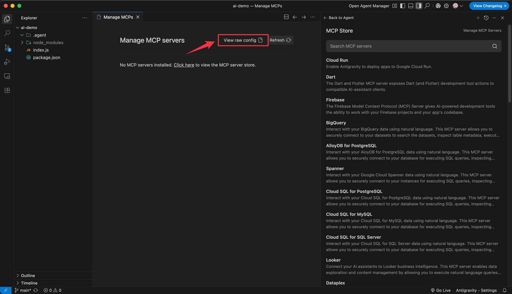Open the settings gear icon
Screen dimensions: 512x294
[446, 6]
